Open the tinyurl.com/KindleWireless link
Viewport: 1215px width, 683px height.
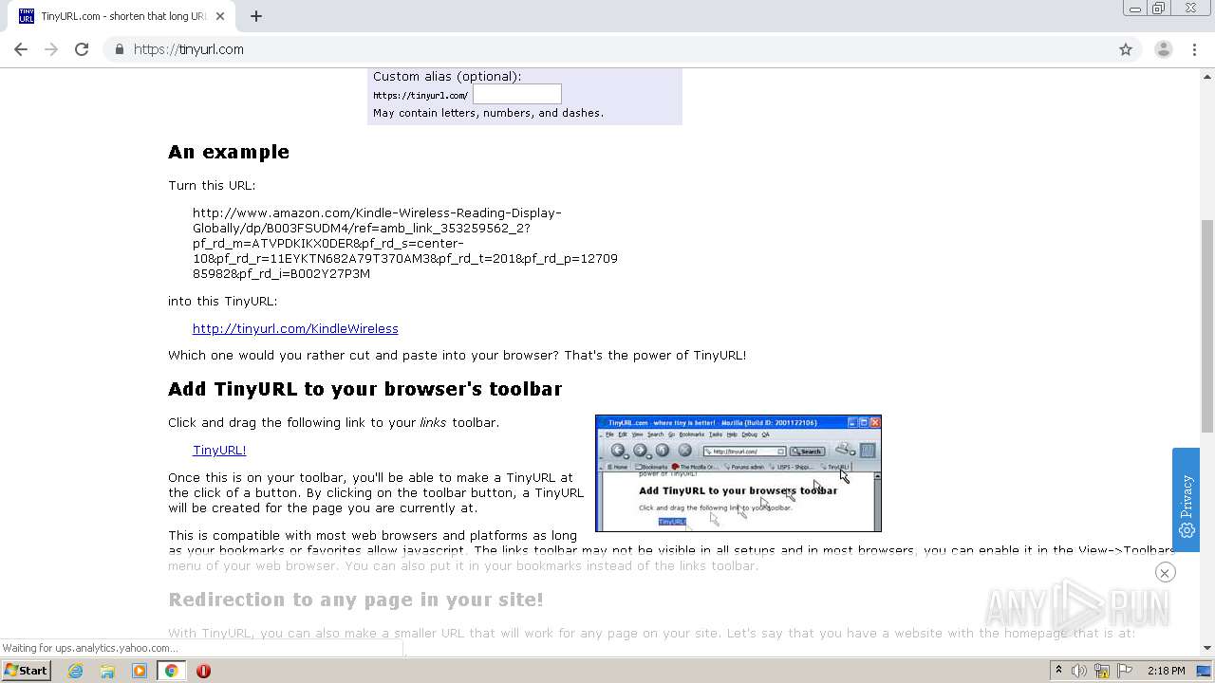click(x=295, y=328)
